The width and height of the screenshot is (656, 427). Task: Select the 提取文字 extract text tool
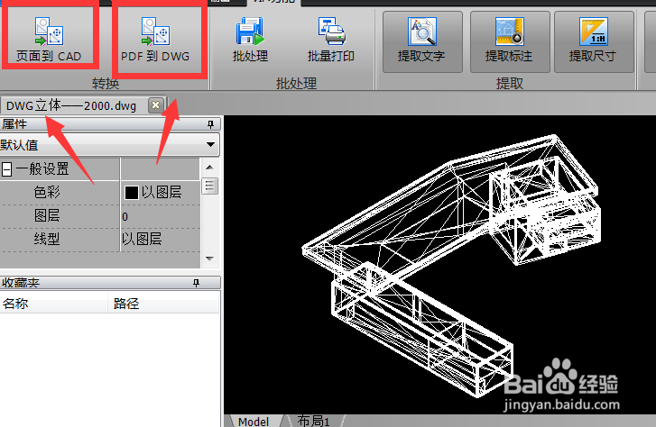pyautogui.click(x=422, y=41)
